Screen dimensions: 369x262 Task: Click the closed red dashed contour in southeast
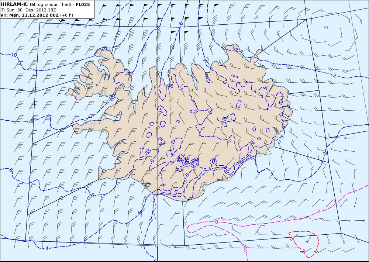304,244
